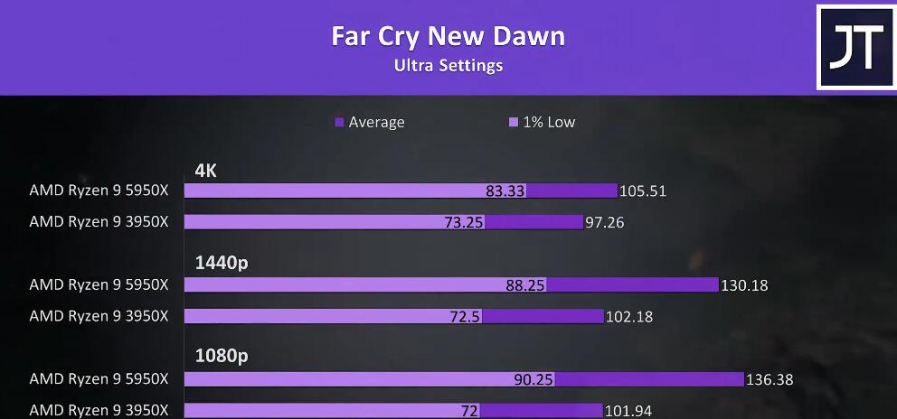This screenshot has height=419, width=897.
Task: Click the Average legend color square
Action: coord(339,122)
